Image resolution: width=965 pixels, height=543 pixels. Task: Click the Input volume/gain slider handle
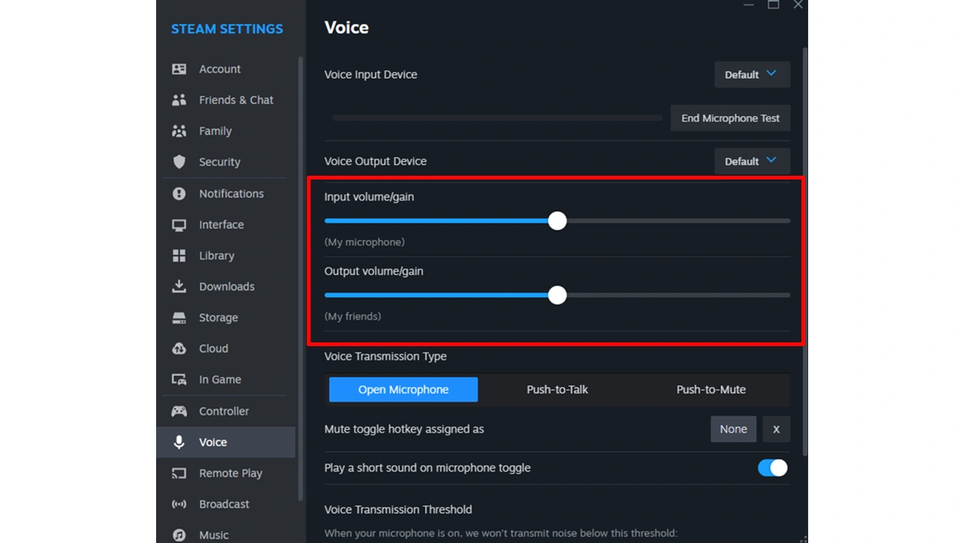[x=557, y=220]
